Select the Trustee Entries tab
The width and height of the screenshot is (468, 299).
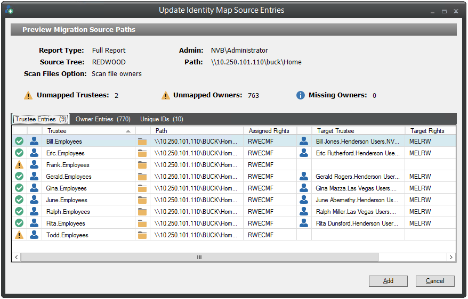41,119
